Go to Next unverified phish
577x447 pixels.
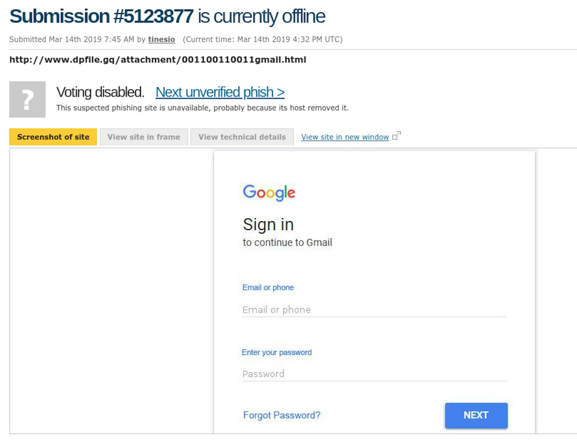coord(220,92)
